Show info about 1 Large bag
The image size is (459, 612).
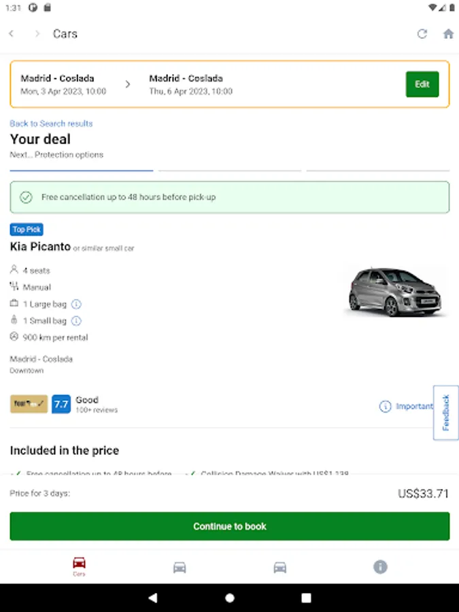pyautogui.click(x=76, y=304)
